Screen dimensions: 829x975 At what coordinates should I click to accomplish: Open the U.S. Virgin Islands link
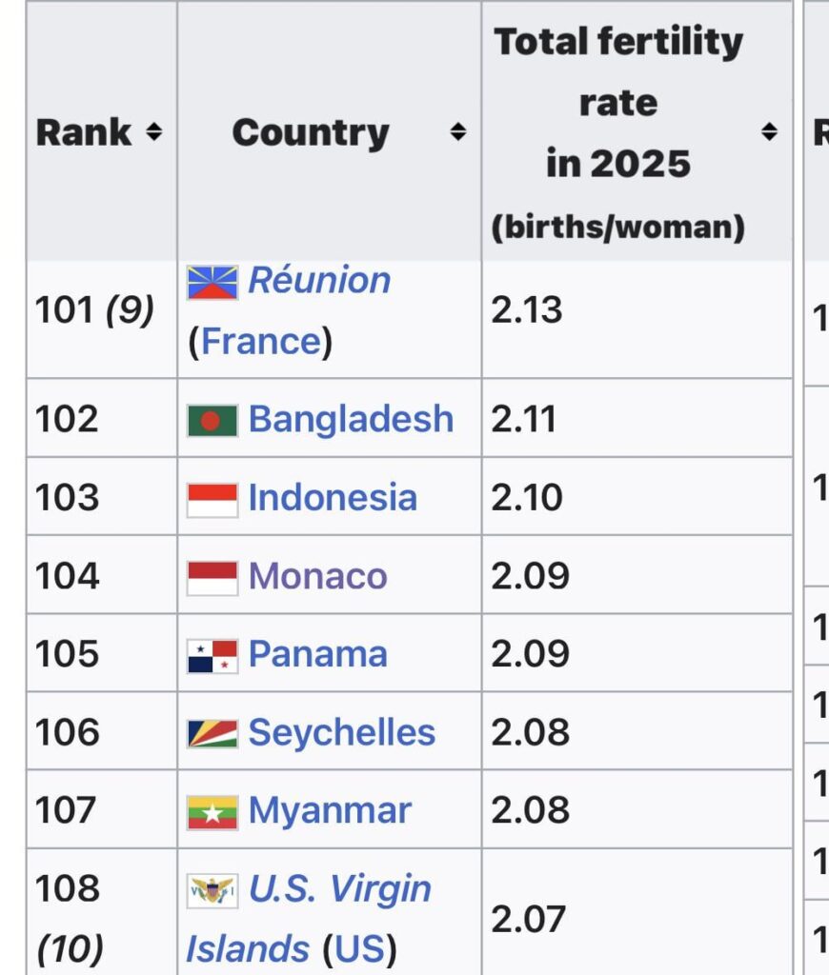coord(339,889)
